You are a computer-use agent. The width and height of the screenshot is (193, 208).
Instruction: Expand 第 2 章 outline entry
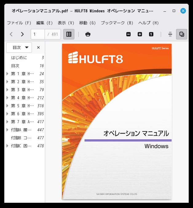click(x=7, y=82)
